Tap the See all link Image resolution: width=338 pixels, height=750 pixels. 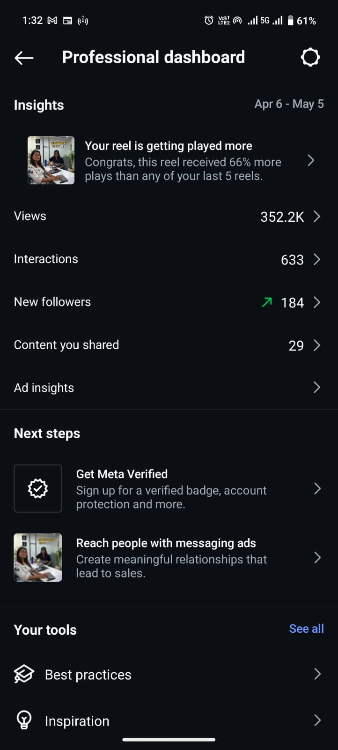pos(306,629)
